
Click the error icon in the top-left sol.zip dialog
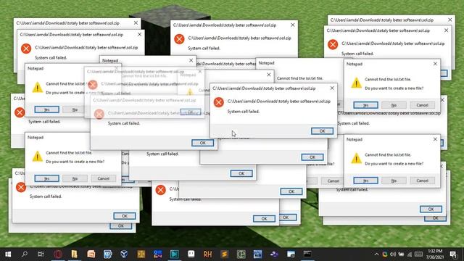(26, 49)
